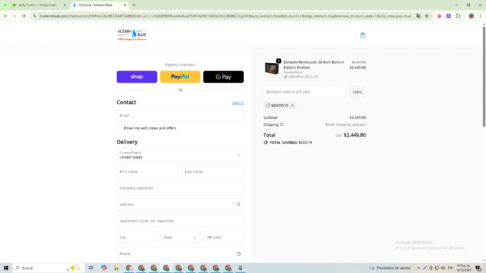Open Copilot from the taskbar
The width and height of the screenshot is (486, 273).
[104, 268]
